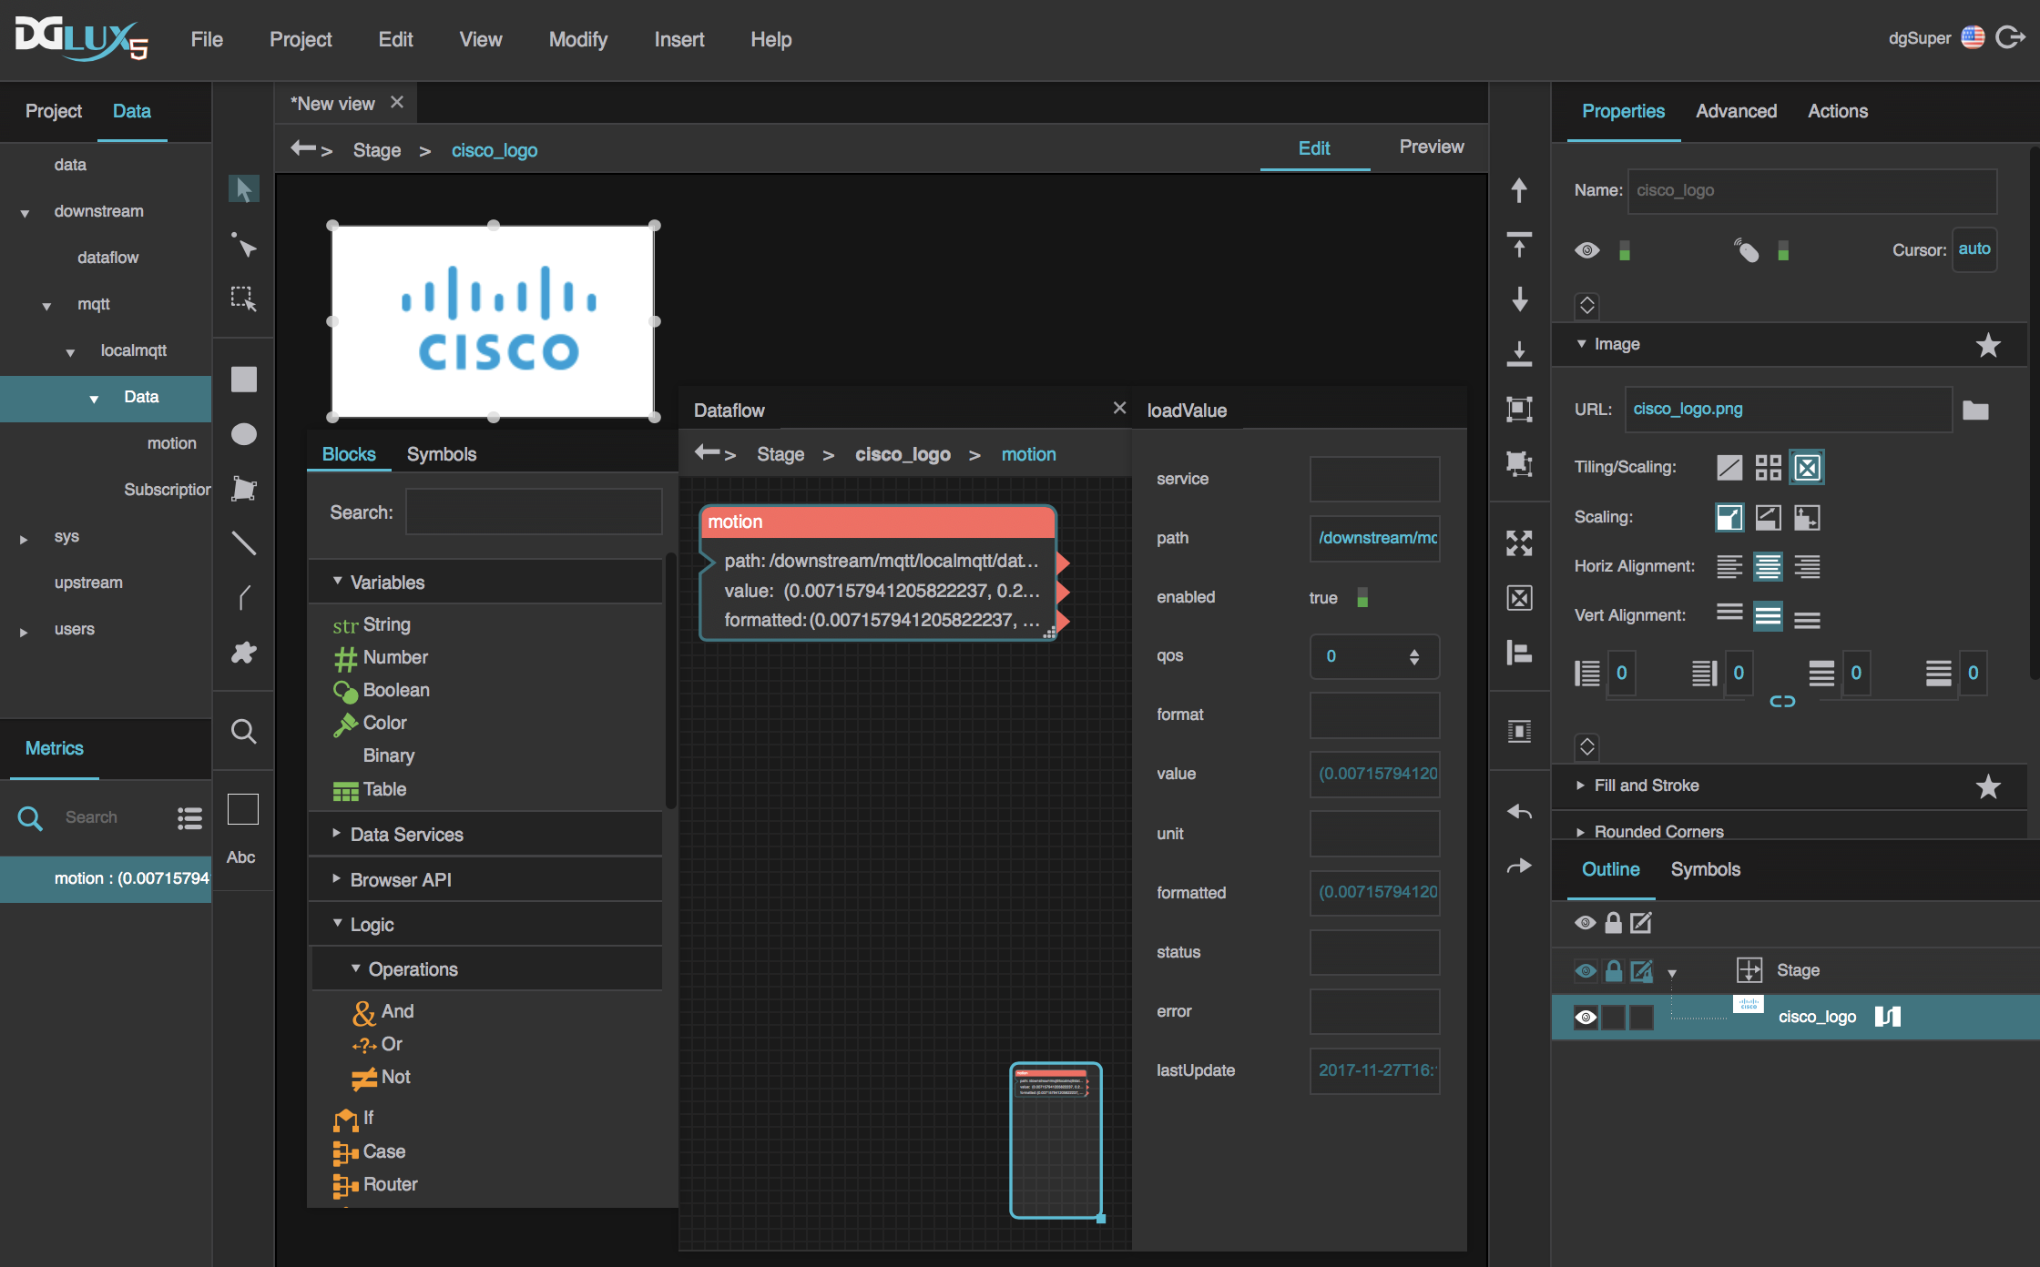The width and height of the screenshot is (2040, 1267).
Task: Toggle Stage visibility eye in Outline
Action: pos(1586,971)
